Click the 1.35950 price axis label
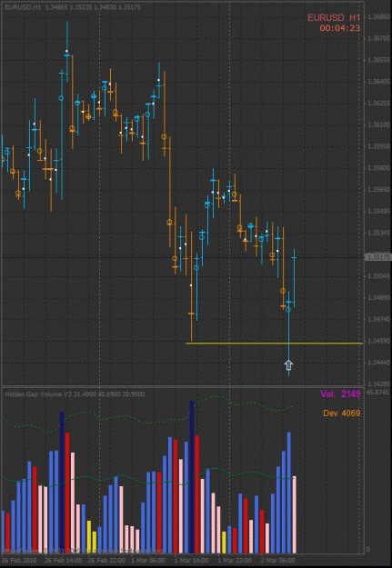392x568 pixels. [378, 146]
